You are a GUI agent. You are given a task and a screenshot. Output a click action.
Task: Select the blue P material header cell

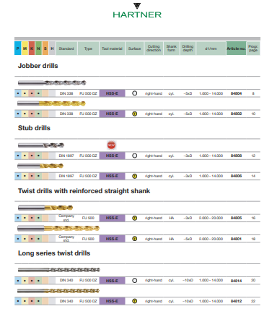click(17, 48)
